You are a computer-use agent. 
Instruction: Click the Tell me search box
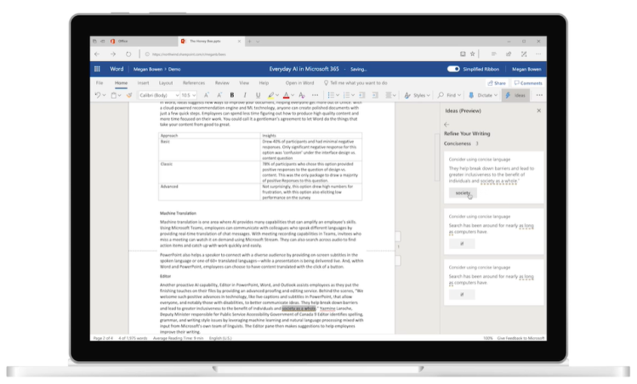[355, 82]
